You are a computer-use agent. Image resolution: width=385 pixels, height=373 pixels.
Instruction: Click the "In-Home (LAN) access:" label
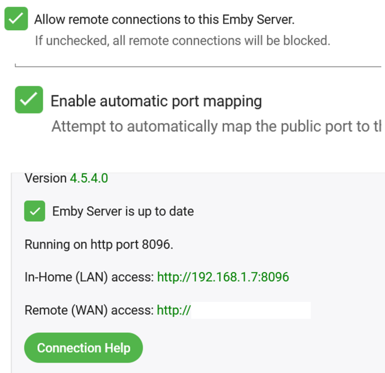(89, 277)
